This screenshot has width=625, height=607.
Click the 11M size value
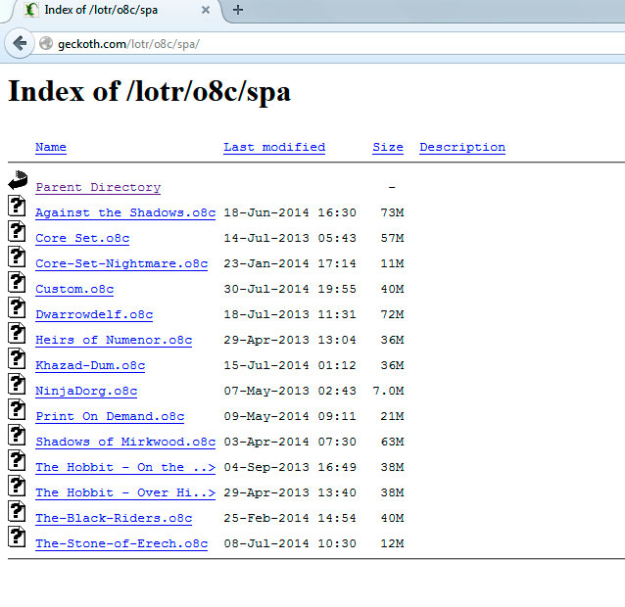click(x=392, y=263)
